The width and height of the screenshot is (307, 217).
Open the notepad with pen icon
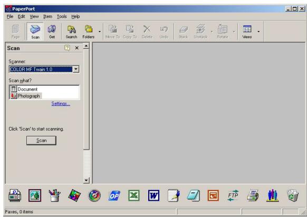(174, 195)
